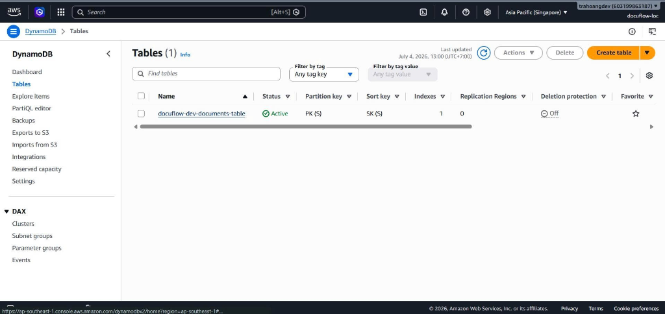Screen dimensions: 665x314
Task: Open Terms link in footer
Action: pos(596,309)
